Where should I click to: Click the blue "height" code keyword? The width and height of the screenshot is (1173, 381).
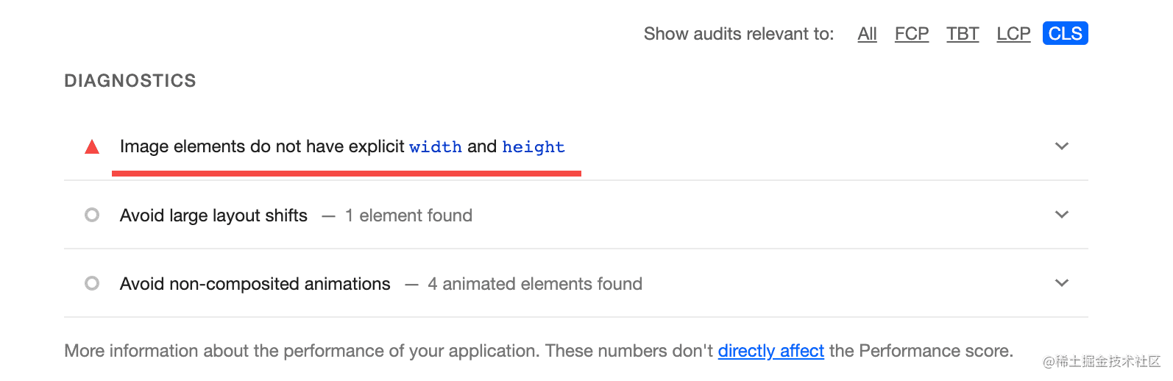pyautogui.click(x=534, y=147)
